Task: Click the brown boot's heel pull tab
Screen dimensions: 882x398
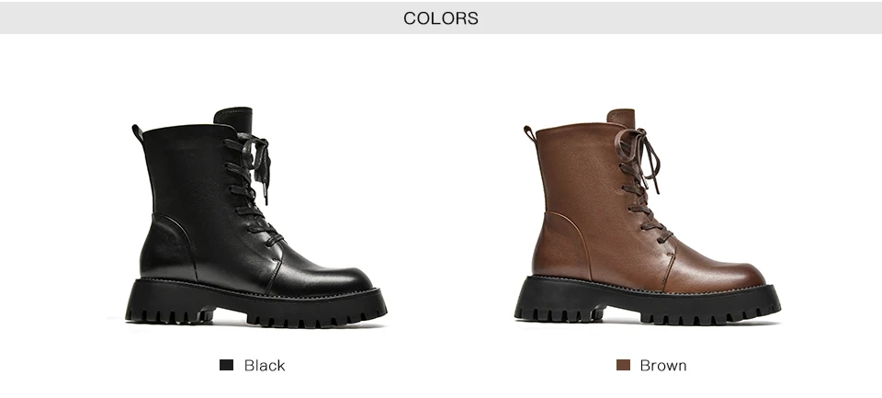Action: 529,133
